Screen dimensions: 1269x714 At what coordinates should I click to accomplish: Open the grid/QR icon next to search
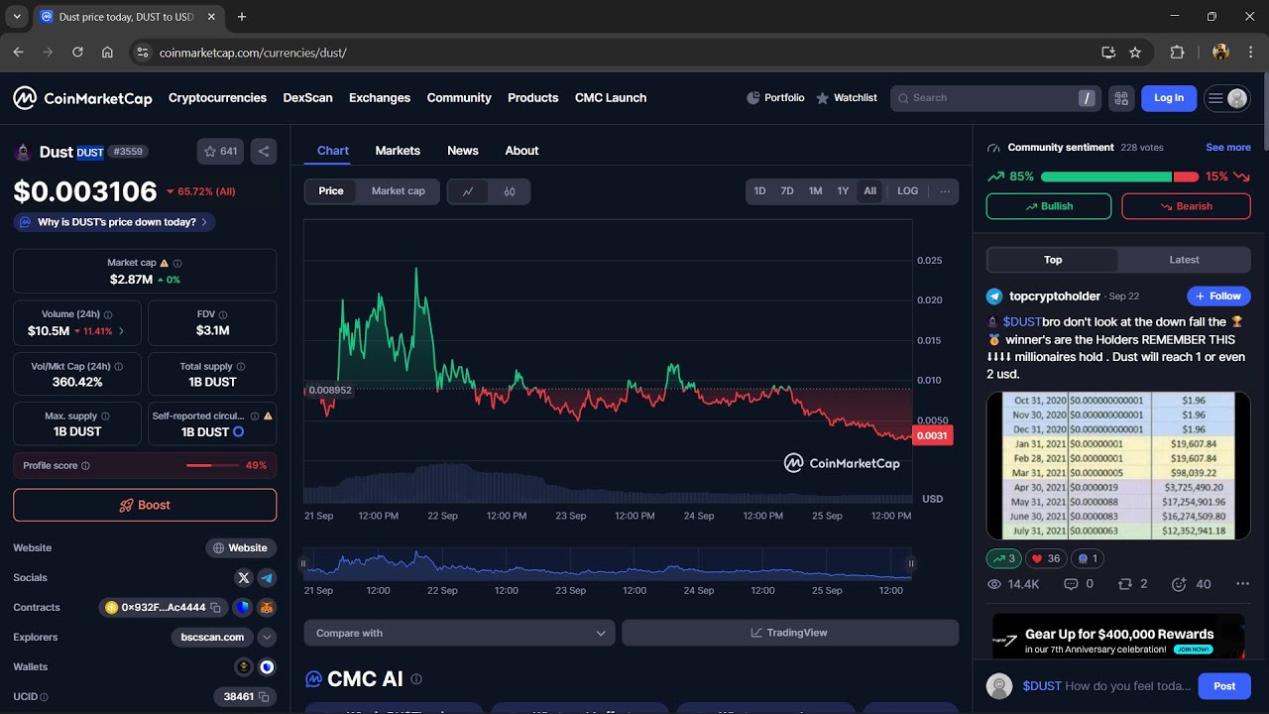coord(1121,98)
